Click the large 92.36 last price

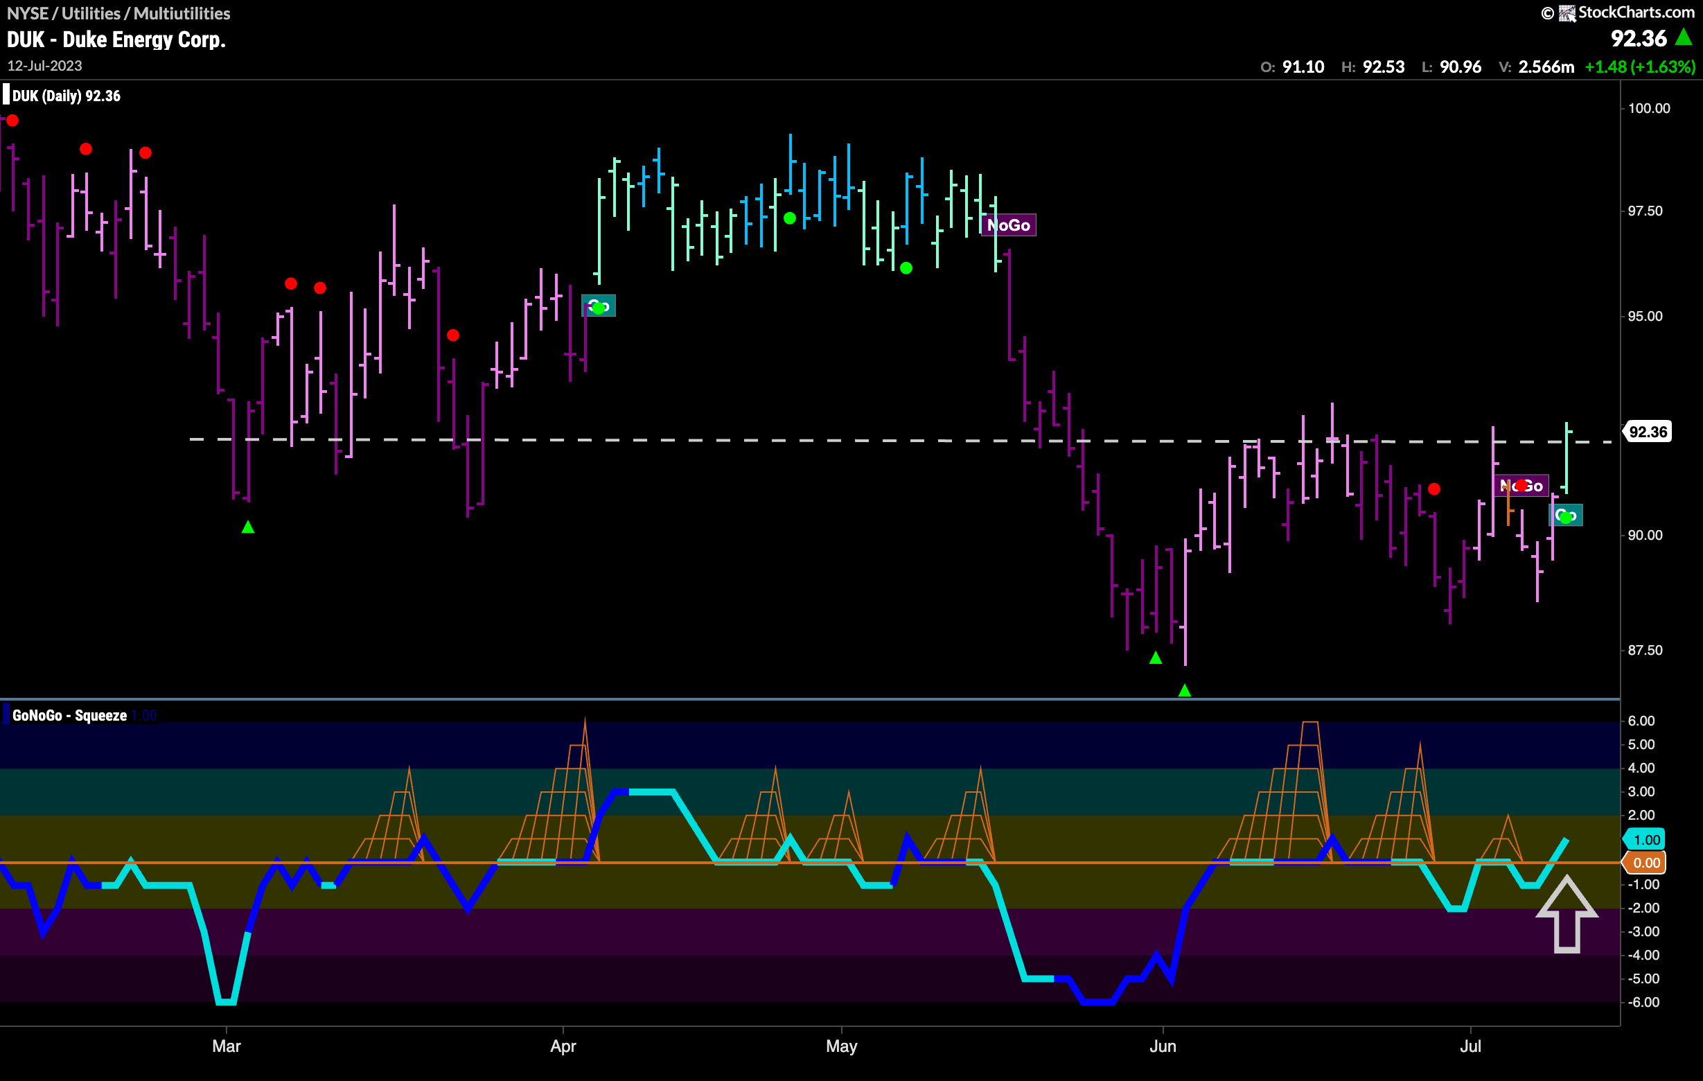coord(1639,38)
